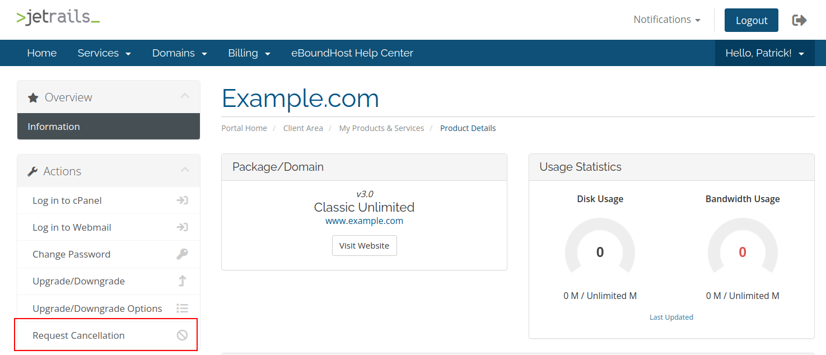Viewport: 826px width, 355px height.
Task: Open eBoundHost Help Center menu item
Action: [x=352, y=53]
